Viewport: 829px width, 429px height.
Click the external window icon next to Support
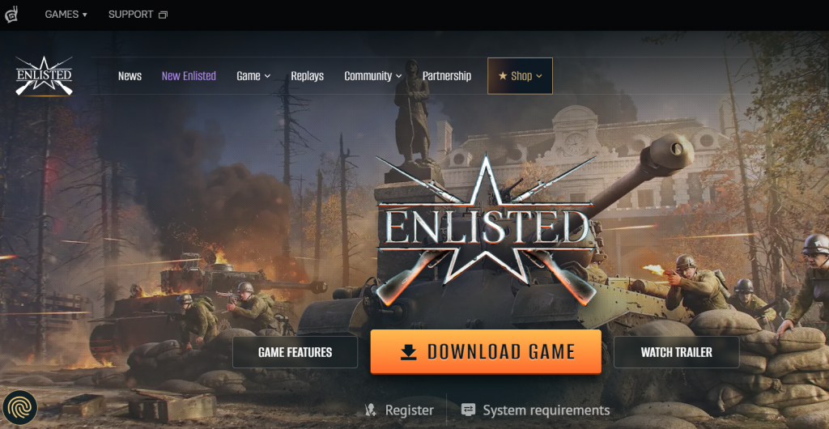(163, 15)
